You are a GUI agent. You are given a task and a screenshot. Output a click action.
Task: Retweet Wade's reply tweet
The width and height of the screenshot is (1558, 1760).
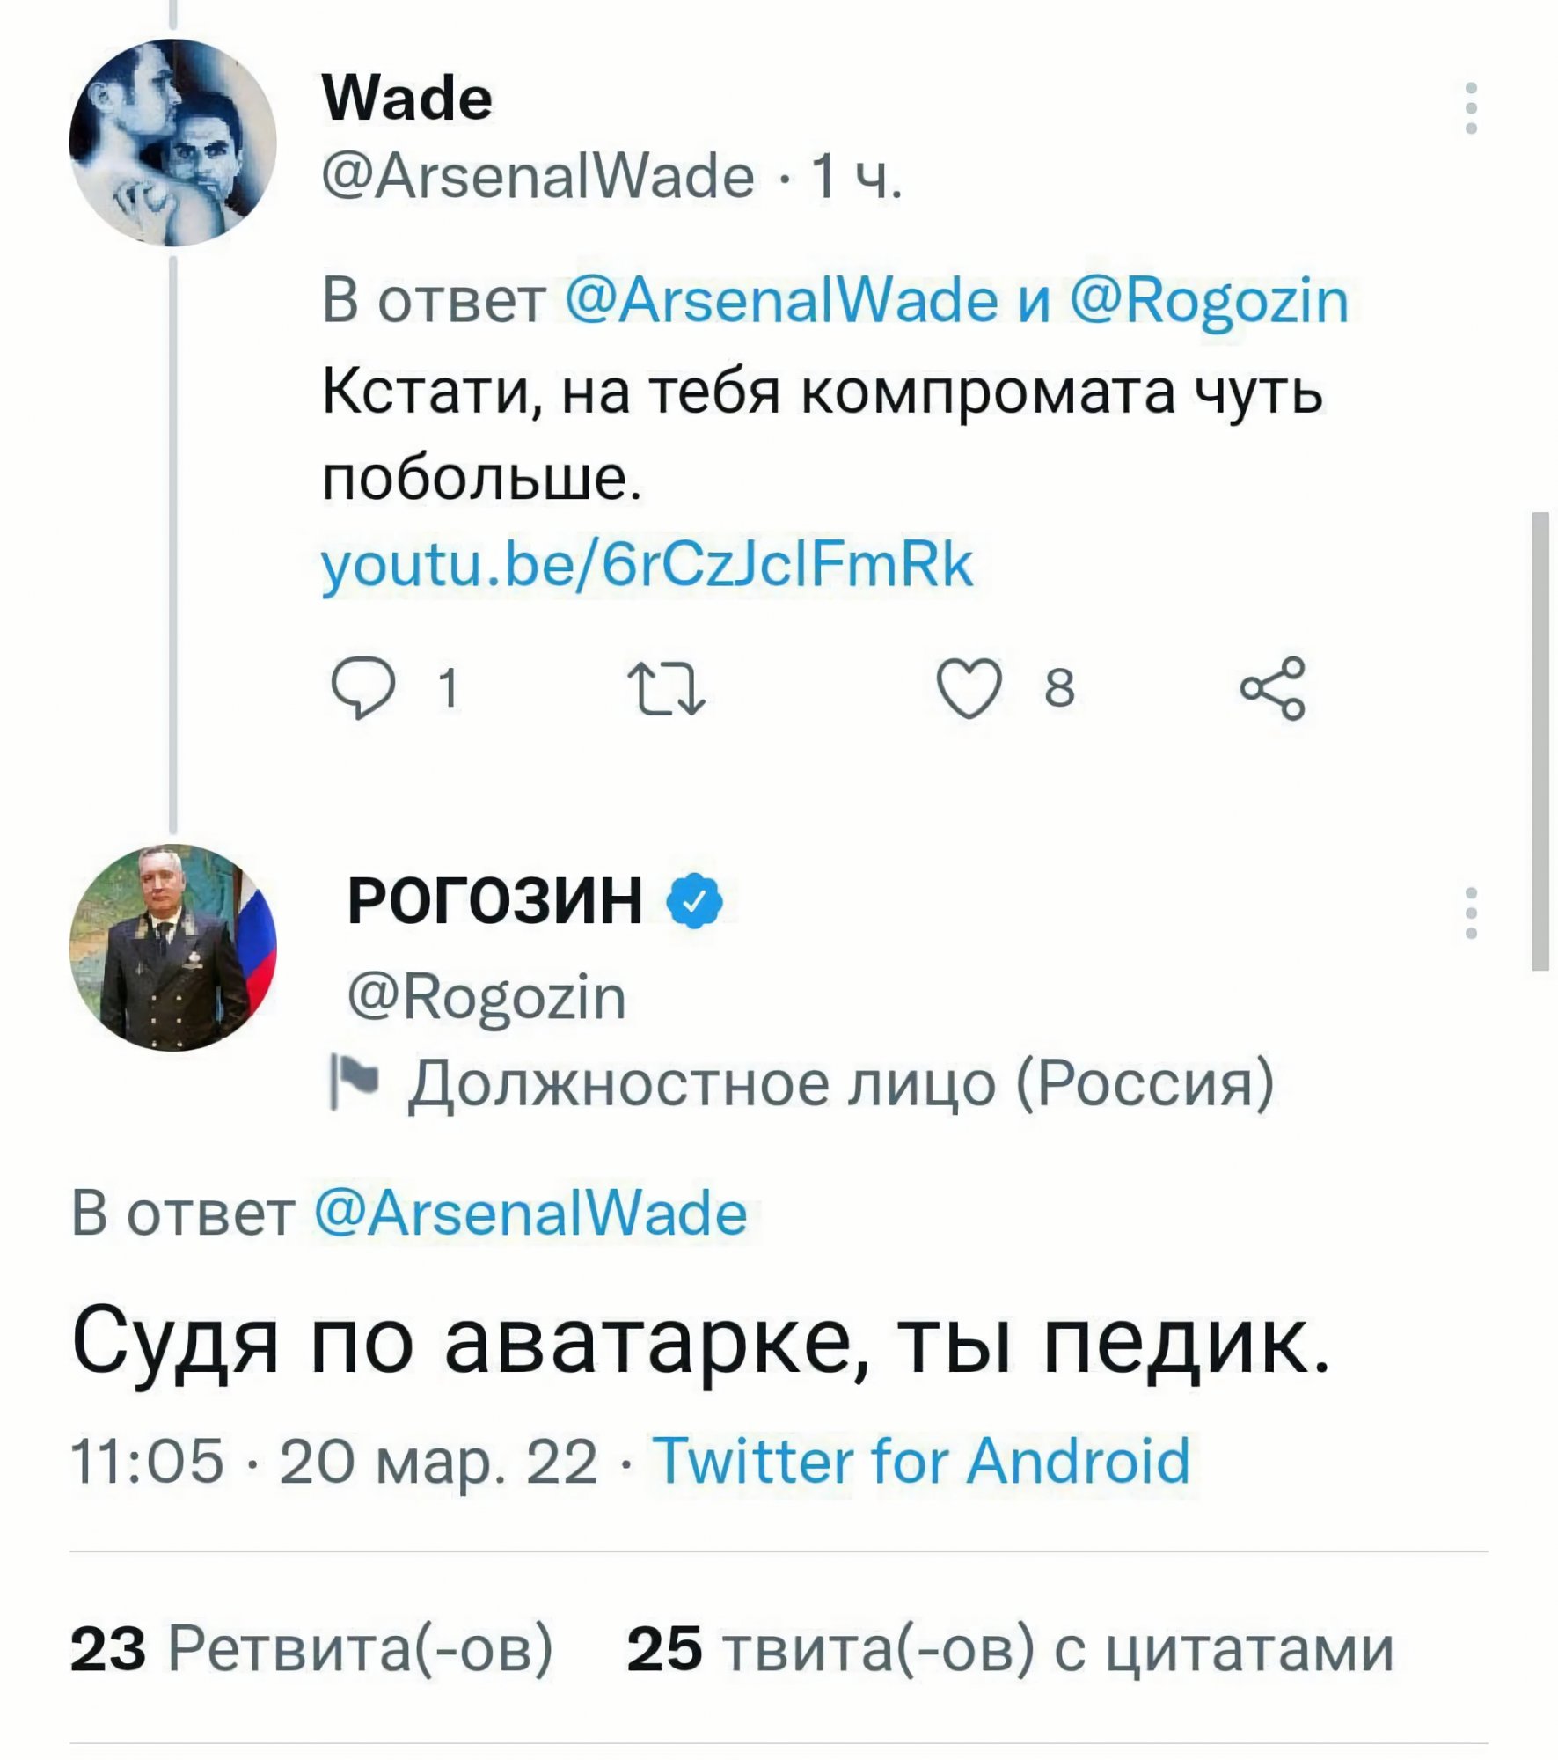665,688
